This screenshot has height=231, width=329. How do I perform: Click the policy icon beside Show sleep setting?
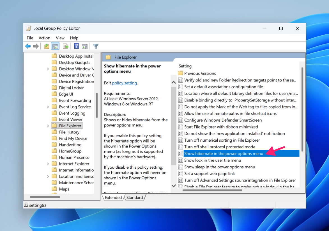180,167
